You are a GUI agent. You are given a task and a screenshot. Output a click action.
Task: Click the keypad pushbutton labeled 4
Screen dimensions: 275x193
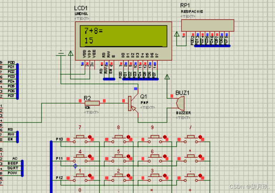(x=80, y=158)
